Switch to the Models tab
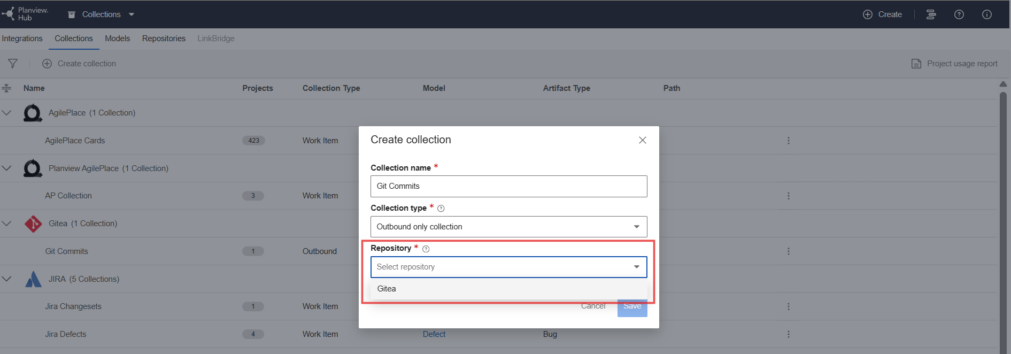1011x354 pixels. [118, 39]
